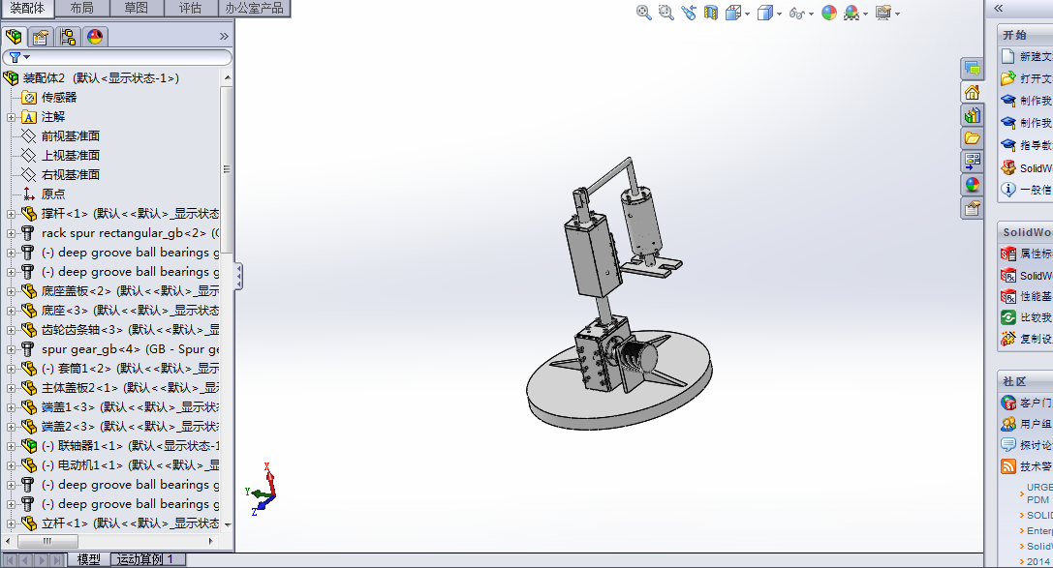Click the View Settings monitor icon
This screenshot has width=1053, height=568.
pos(883,13)
